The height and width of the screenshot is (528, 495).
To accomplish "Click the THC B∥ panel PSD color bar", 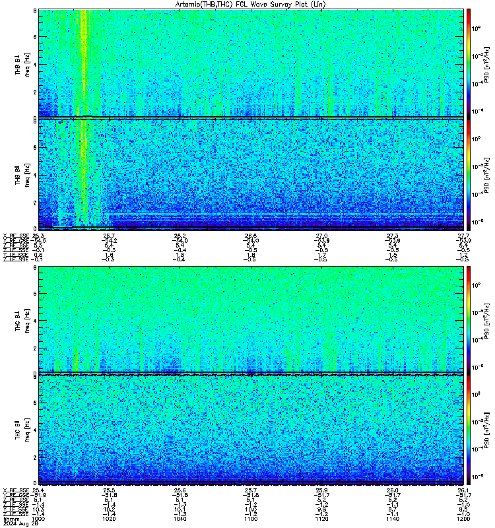I will 469,430.
